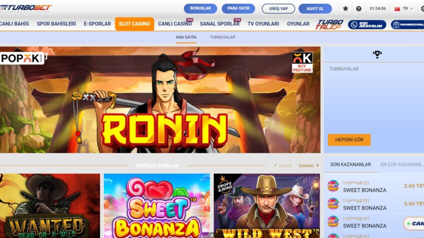Click the Kayıt Ol button
This screenshot has width=424, height=238.
tap(315, 8)
